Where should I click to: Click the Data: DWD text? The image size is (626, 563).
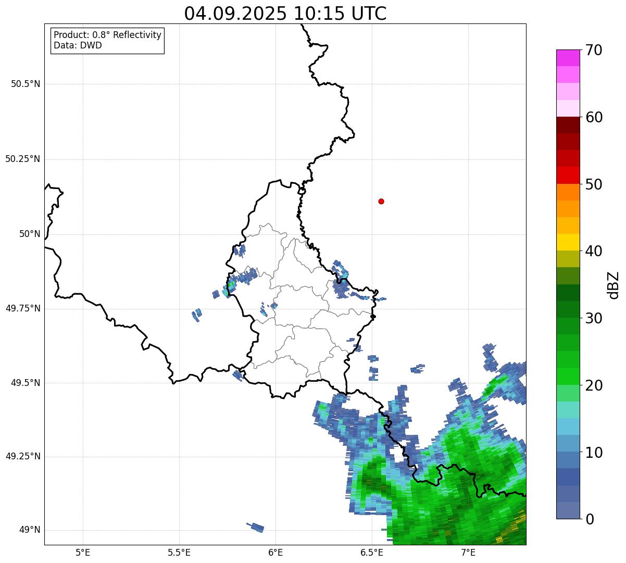coord(78,45)
